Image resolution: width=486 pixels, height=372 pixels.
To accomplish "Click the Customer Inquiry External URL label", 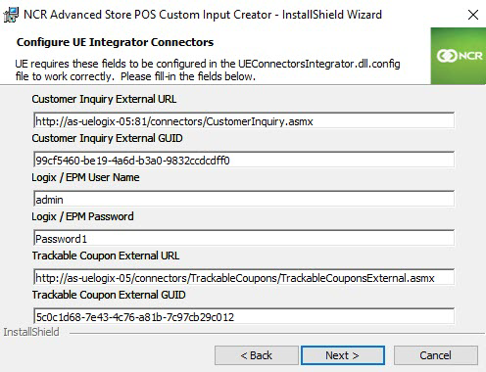I will point(104,99).
